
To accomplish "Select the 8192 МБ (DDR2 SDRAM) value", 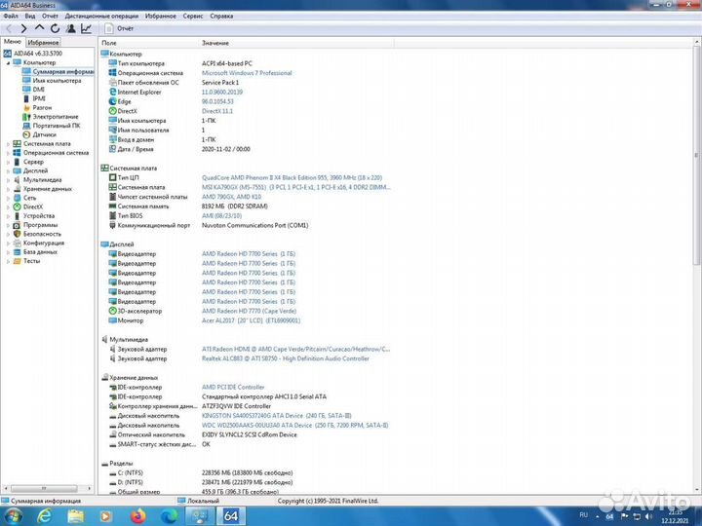I will (x=235, y=207).
